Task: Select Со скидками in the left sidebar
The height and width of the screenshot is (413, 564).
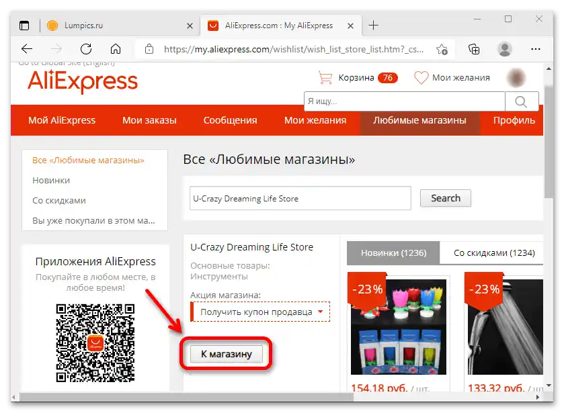Action: pos(59,201)
